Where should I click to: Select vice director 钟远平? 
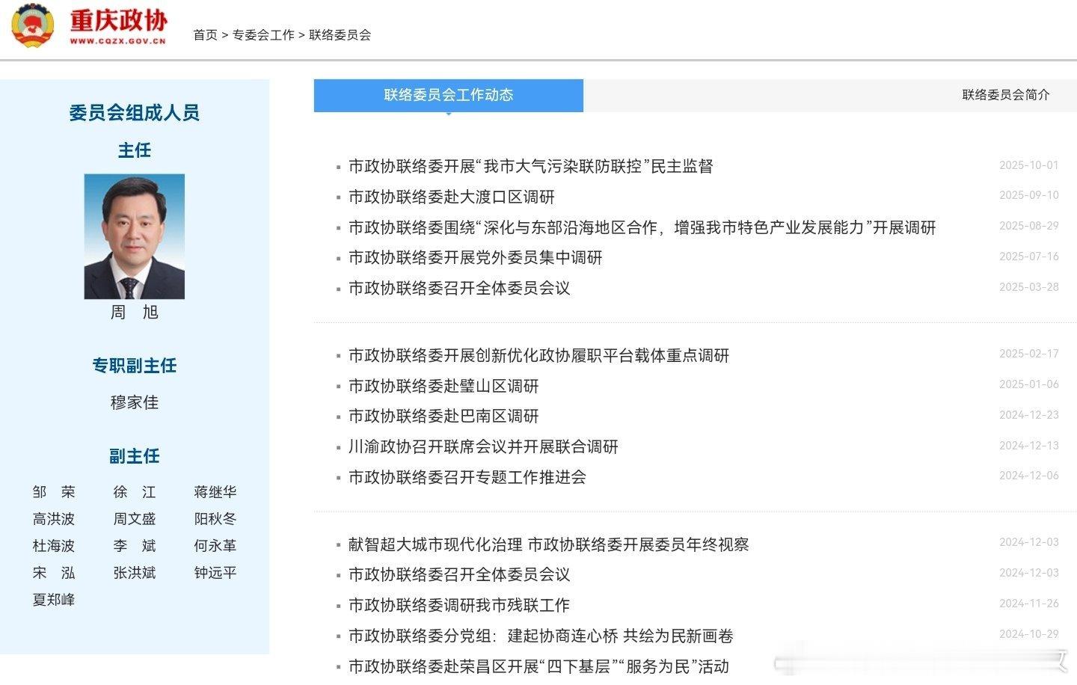(x=215, y=573)
